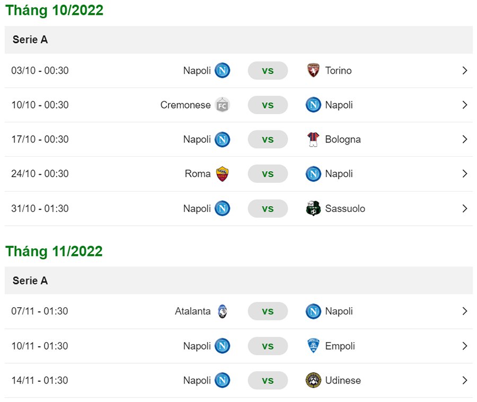This screenshot has height=402, width=477.
Task: Expand details for the Atalanta vs Napoli match
Action: [465, 311]
